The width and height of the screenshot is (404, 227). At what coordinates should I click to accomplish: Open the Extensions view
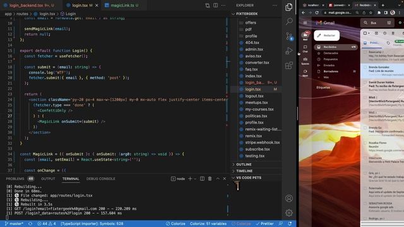289,66
